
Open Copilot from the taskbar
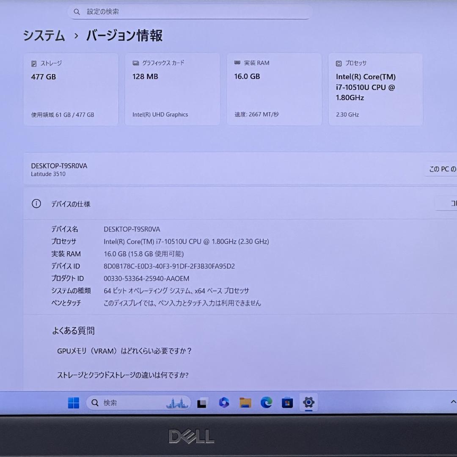224,403
